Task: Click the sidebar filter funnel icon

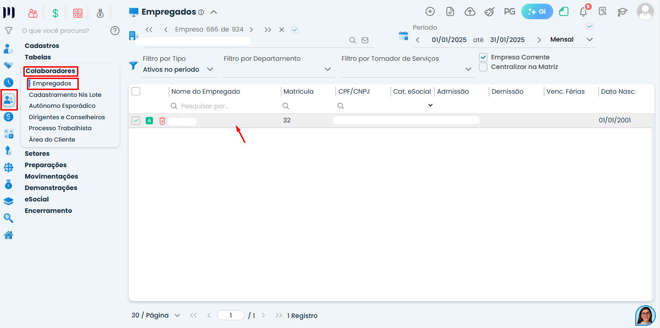Action: pos(8,31)
